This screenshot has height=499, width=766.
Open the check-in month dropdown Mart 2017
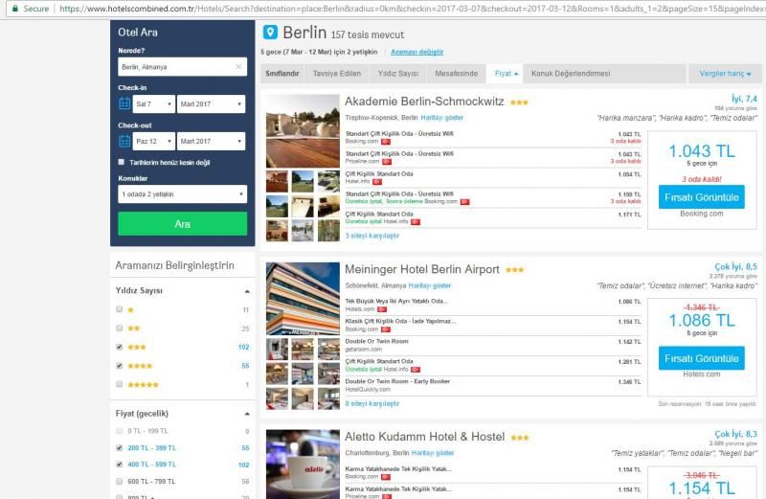(211, 103)
